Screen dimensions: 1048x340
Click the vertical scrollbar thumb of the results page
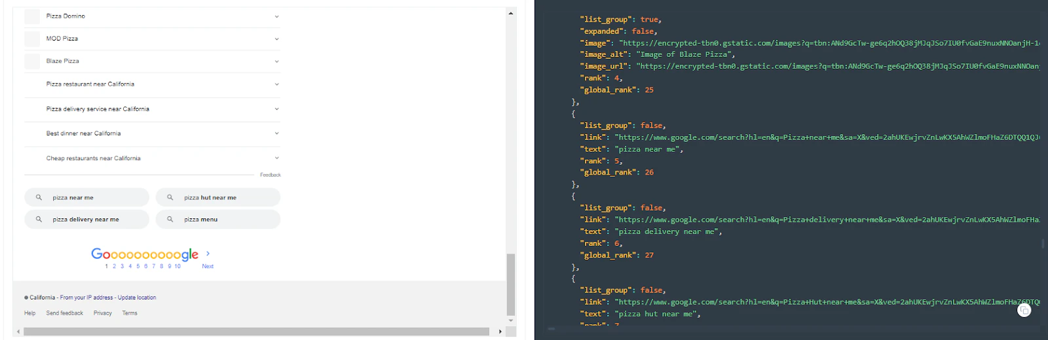tap(511, 284)
